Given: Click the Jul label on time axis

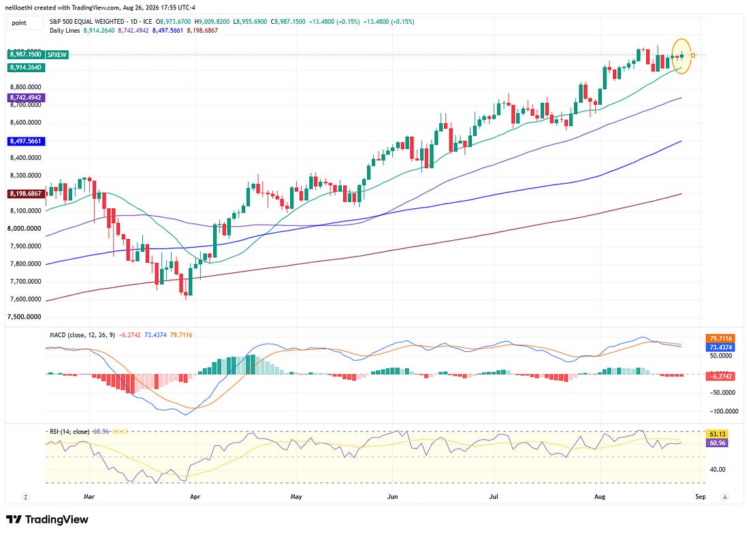Looking at the screenshot, I should pos(494,497).
